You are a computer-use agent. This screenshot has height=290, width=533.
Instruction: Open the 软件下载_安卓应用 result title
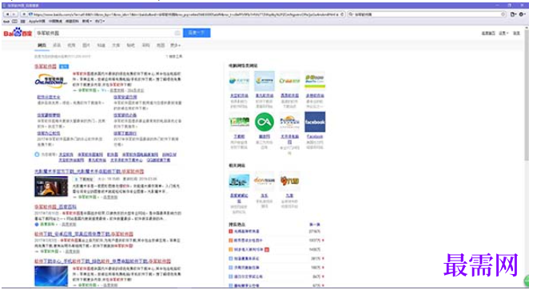click(x=84, y=234)
